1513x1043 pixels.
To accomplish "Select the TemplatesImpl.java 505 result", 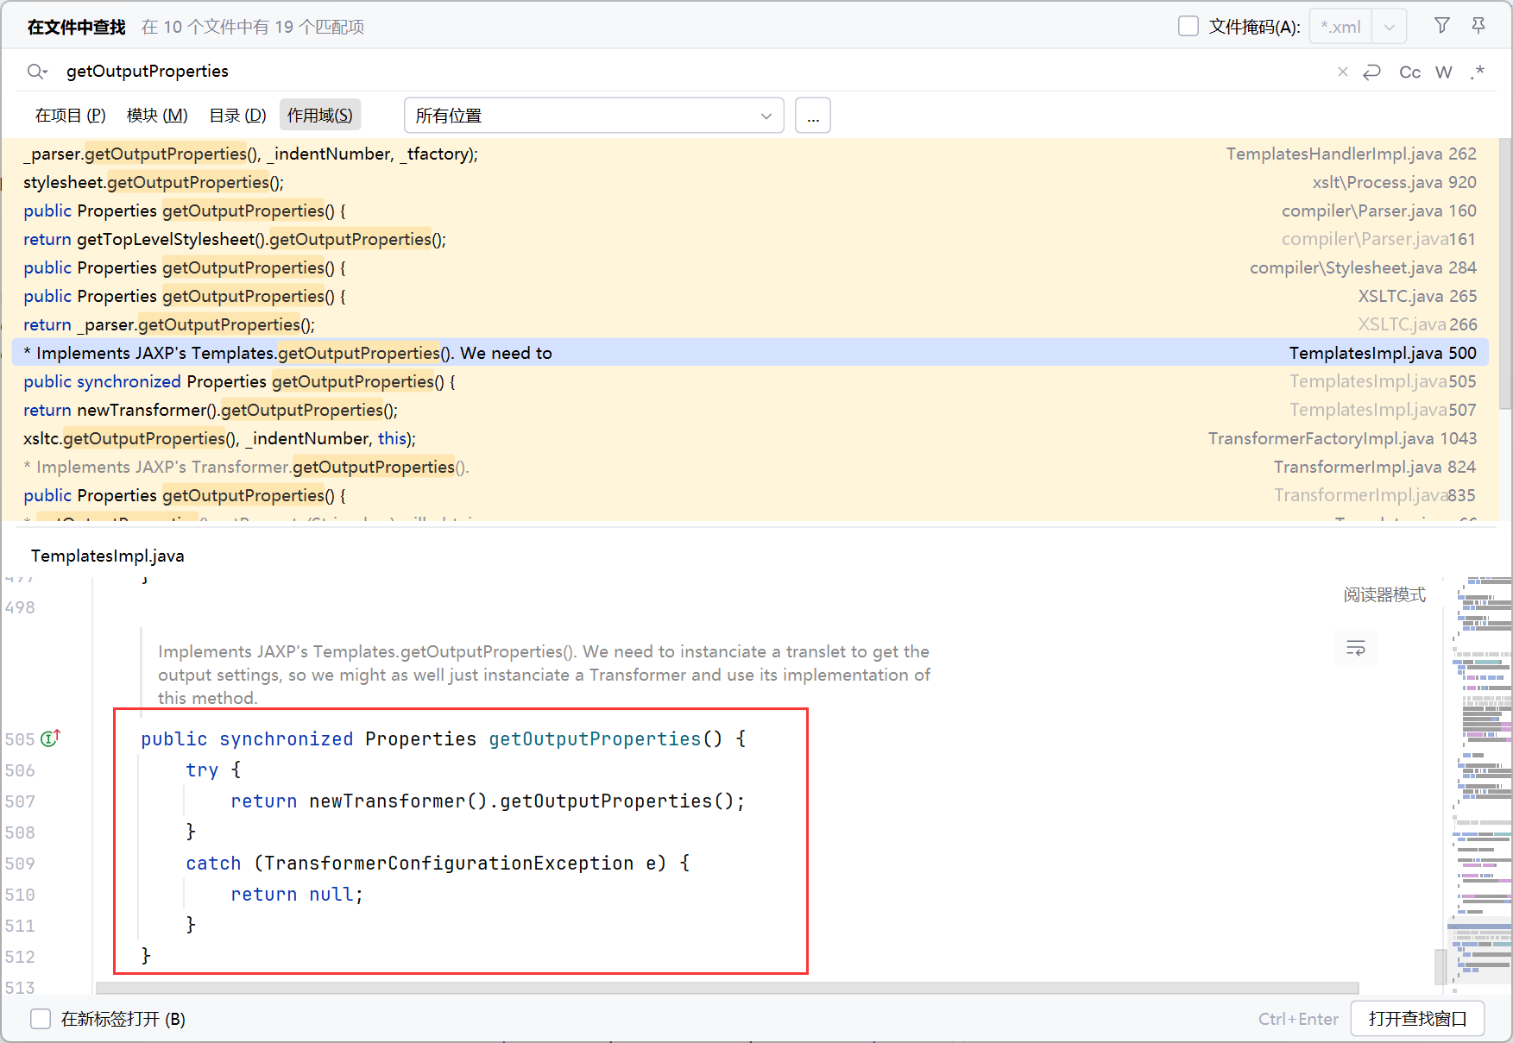I will [749, 382].
